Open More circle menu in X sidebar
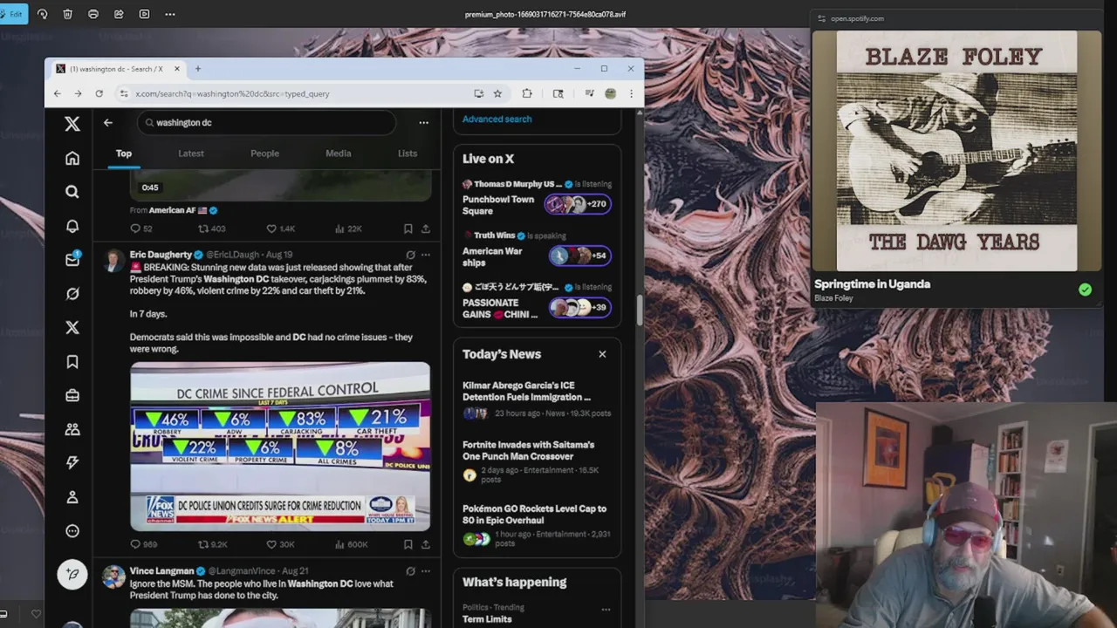 pyautogui.click(x=72, y=531)
